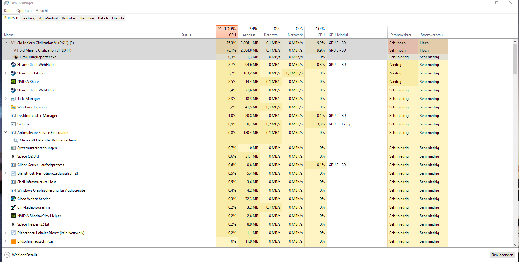Click the NVIDIA Share icon
Viewport: 519px width, 262px height.
[13, 82]
